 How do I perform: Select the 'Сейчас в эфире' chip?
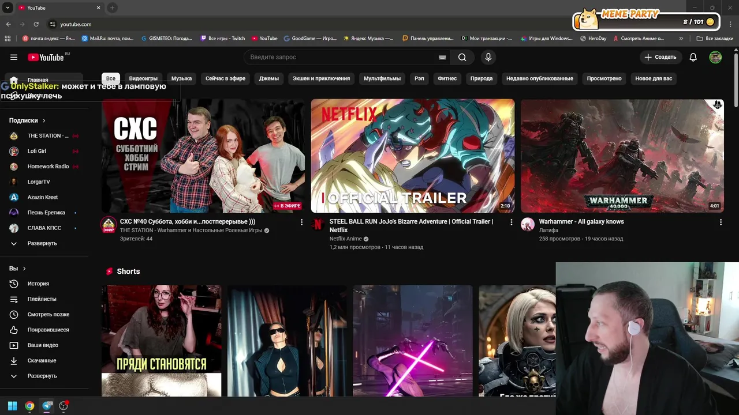(x=225, y=78)
